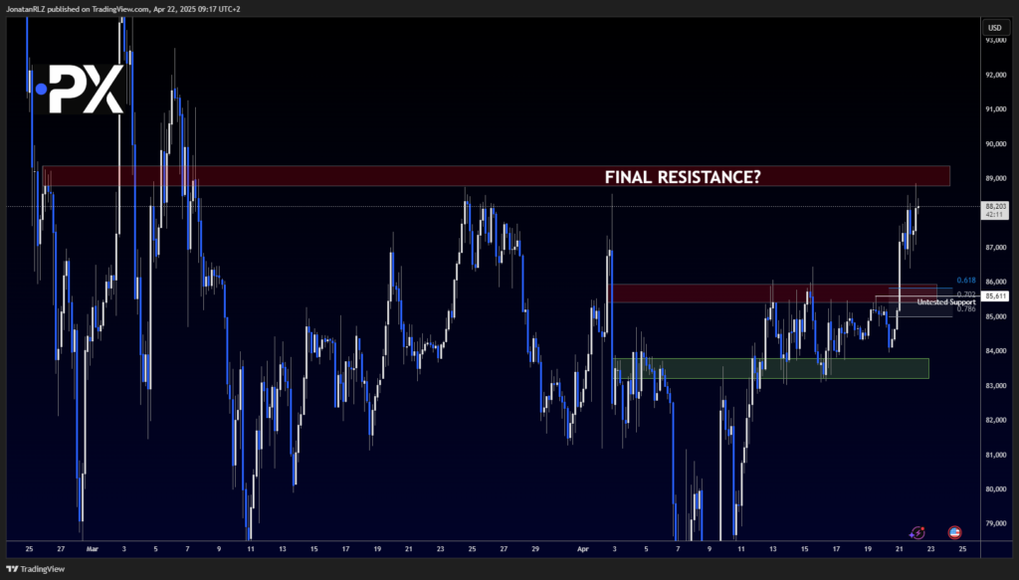Select the green support zone rectangle
This screenshot has width=1019, height=580.
tap(771, 368)
